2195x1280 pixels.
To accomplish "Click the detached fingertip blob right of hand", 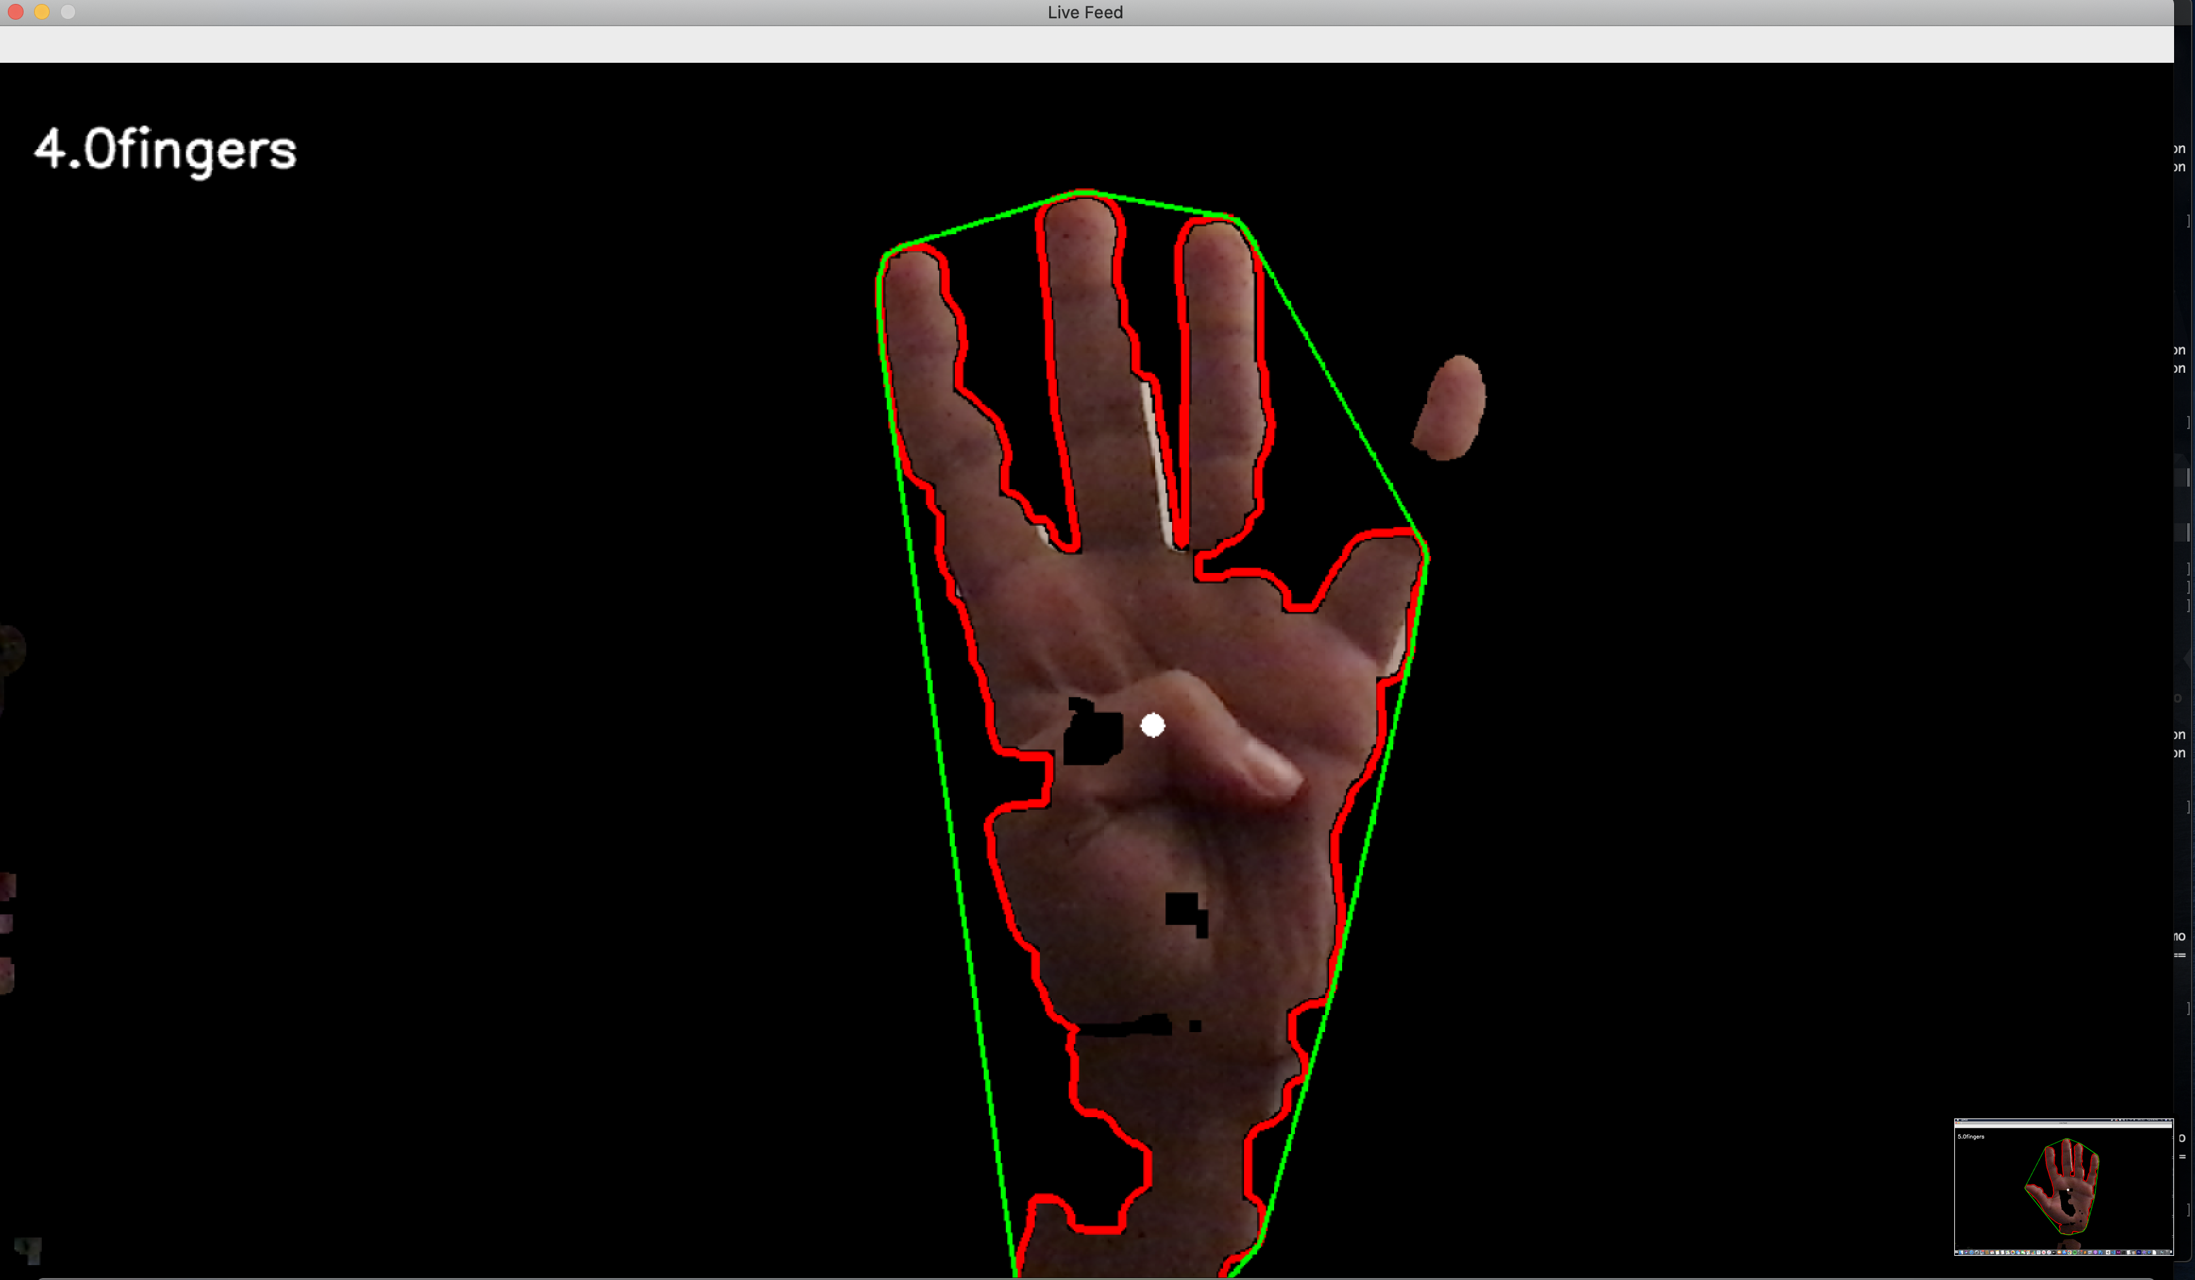I will (1450, 407).
